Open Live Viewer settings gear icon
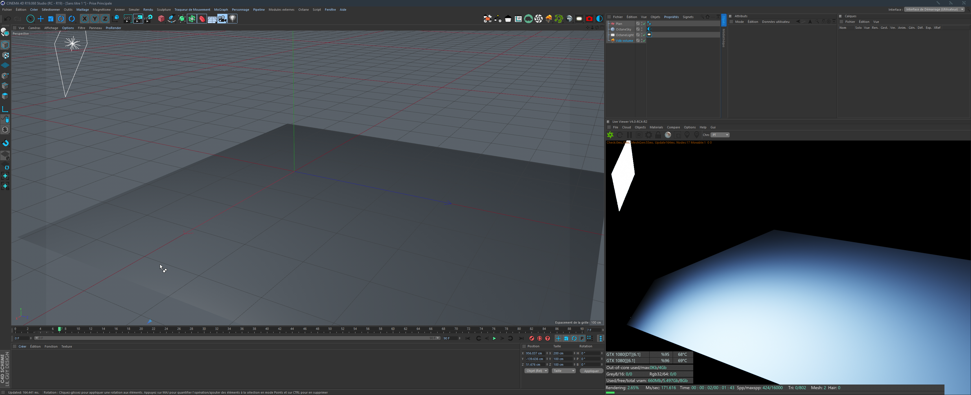 648,135
